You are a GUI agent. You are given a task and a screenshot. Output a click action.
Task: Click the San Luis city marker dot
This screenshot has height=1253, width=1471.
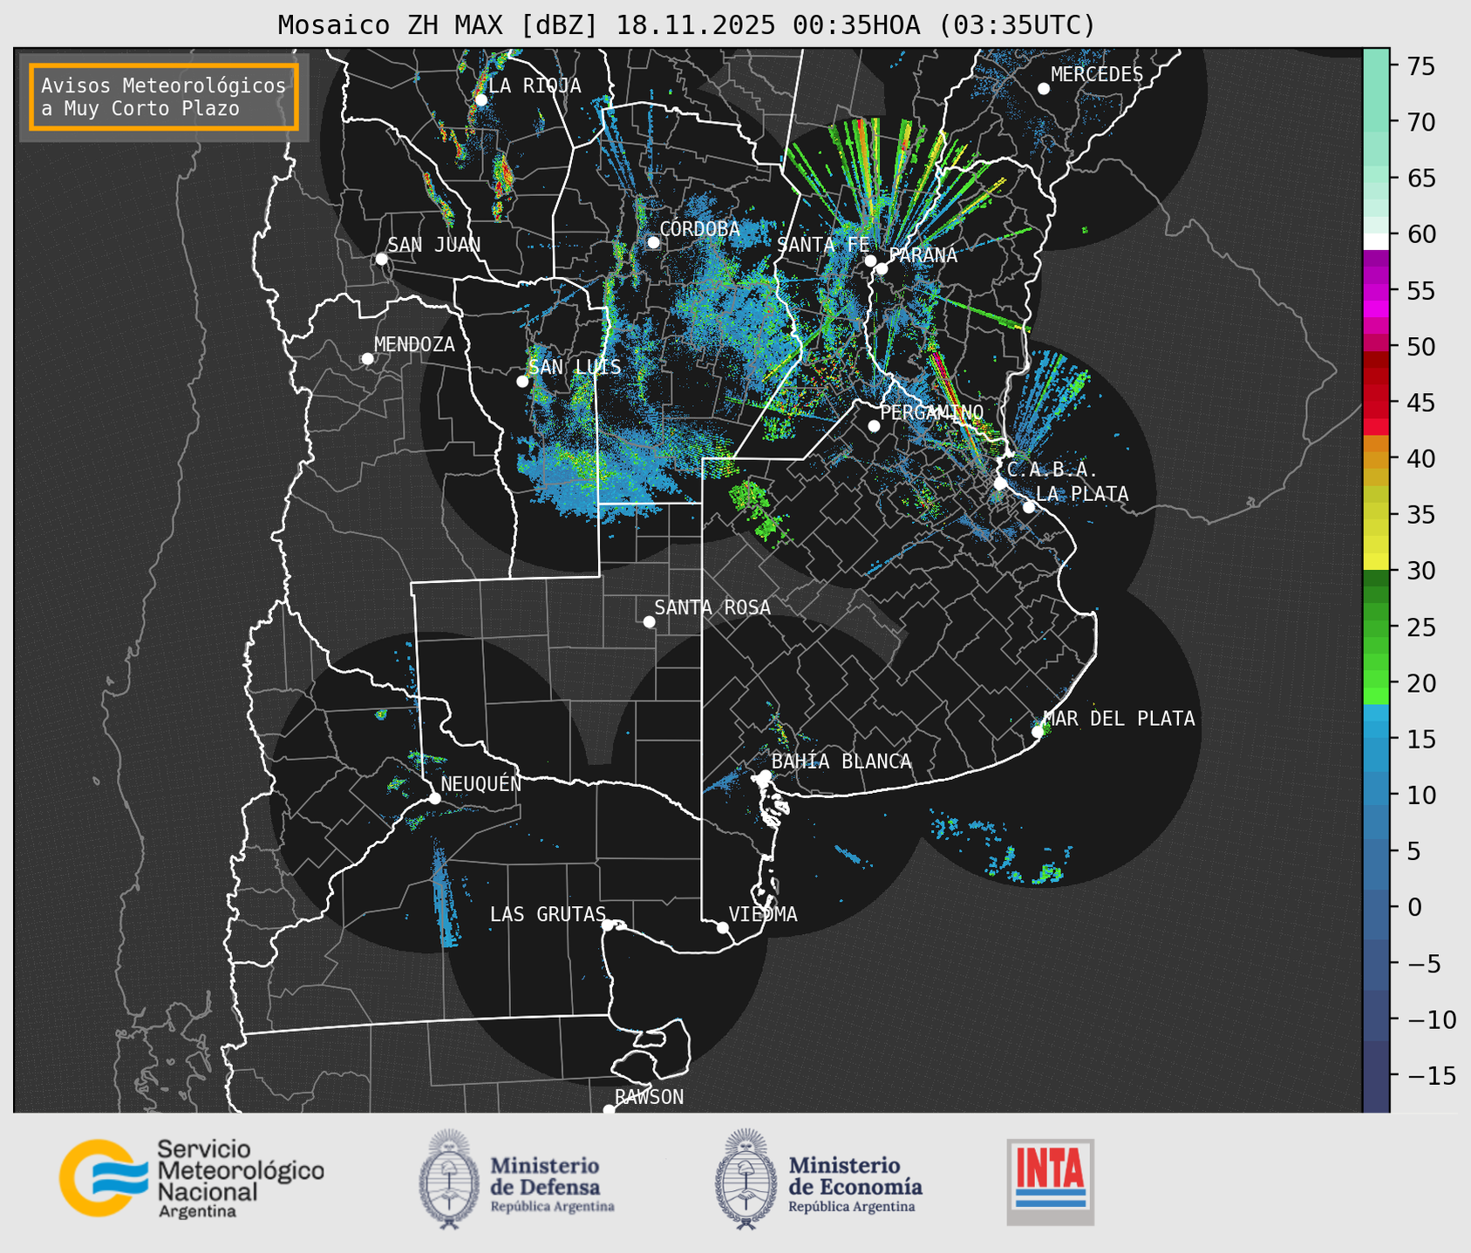click(x=522, y=382)
